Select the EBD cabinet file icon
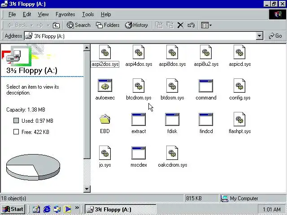This screenshot has height=215, width=287. (x=105, y=119)
